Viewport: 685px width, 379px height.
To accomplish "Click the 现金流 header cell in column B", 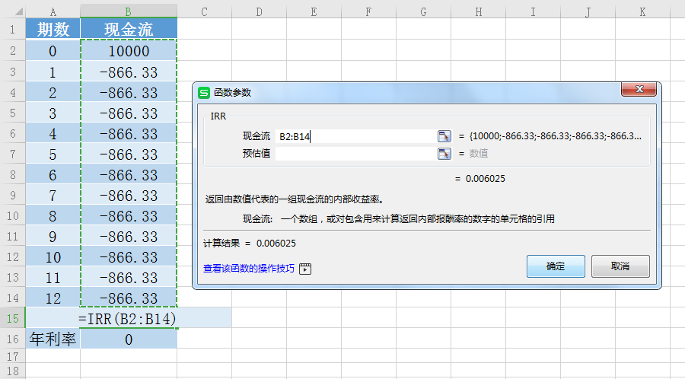I will [129, 29].
